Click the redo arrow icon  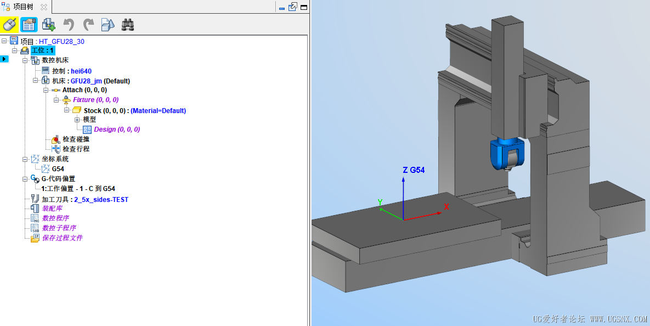pyautogui.click(x=88, y=25)
